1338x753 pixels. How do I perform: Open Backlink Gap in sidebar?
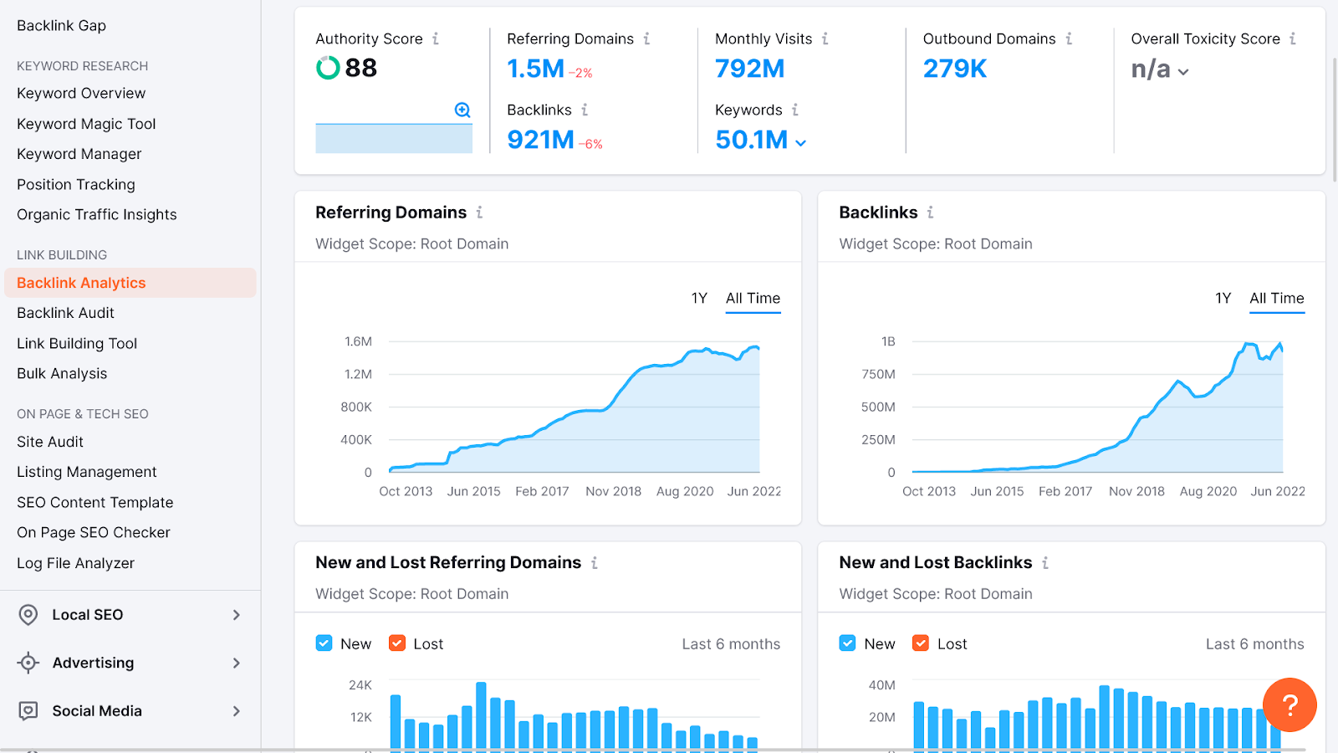pos(61,26)
